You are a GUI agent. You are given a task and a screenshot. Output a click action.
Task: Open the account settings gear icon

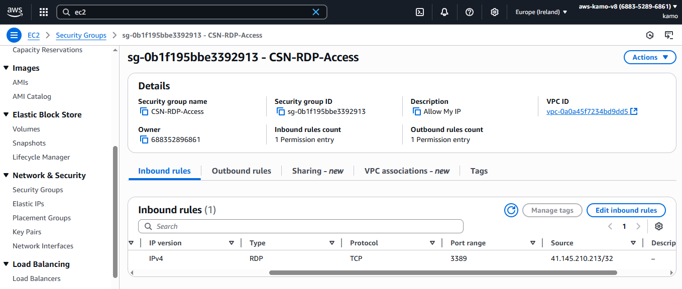[x=494, y=12]
